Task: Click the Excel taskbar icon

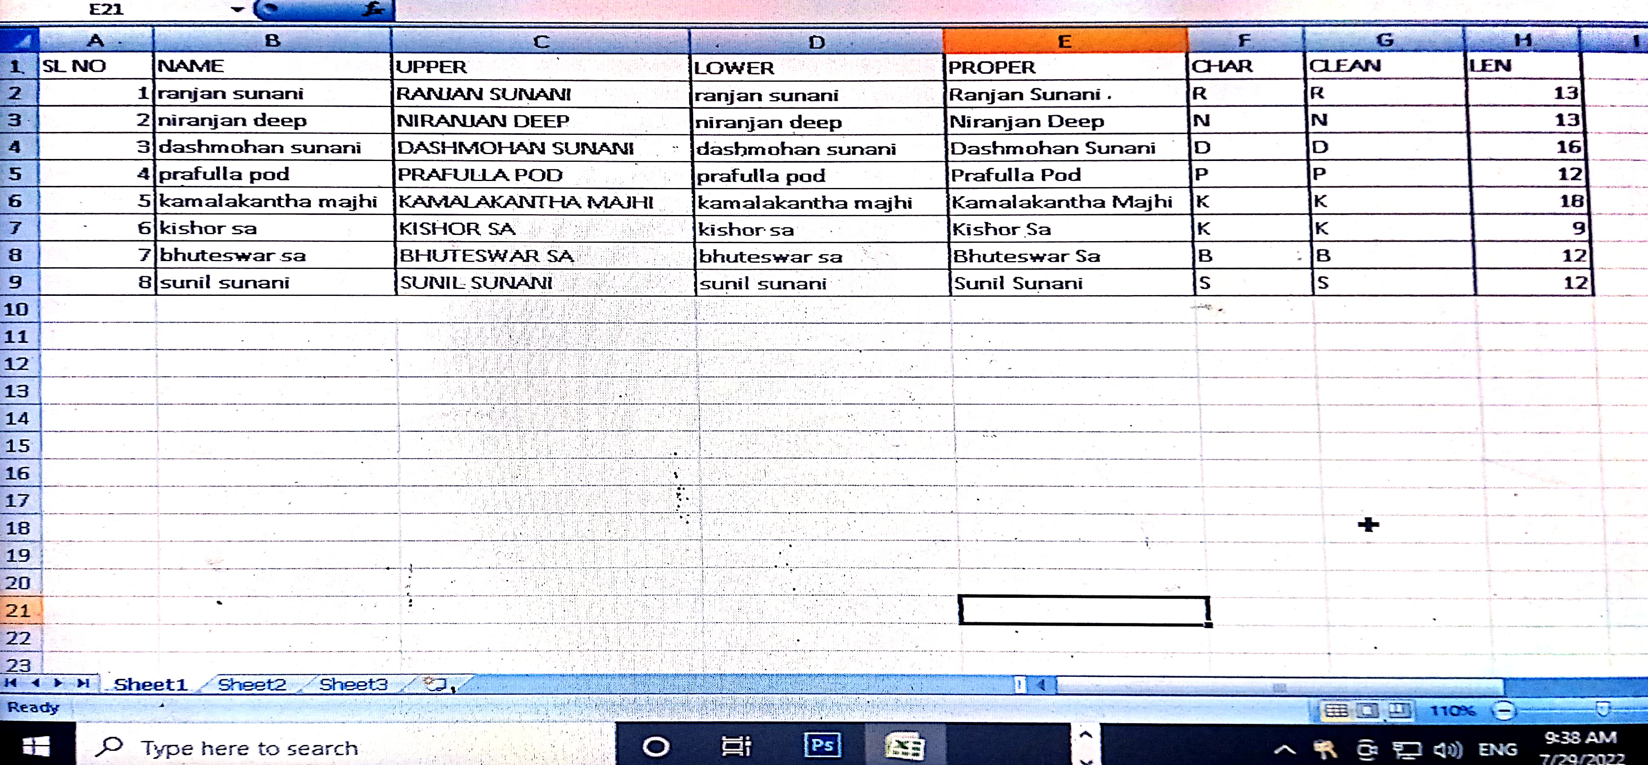Action: [904, 746]
